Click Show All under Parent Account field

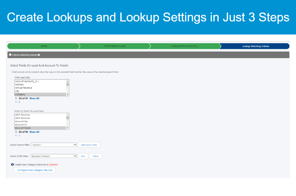(x=34, y=132)
